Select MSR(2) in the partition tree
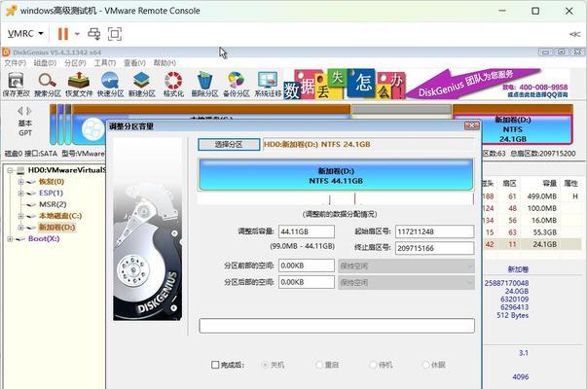Image resolution: width=587 pixels, height=389 pixels. pyautogui.click(x=53, y=204)
